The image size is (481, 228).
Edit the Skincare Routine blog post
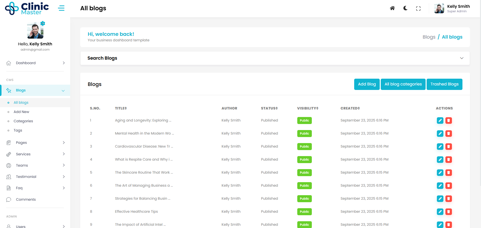click(x=440, y=173)
